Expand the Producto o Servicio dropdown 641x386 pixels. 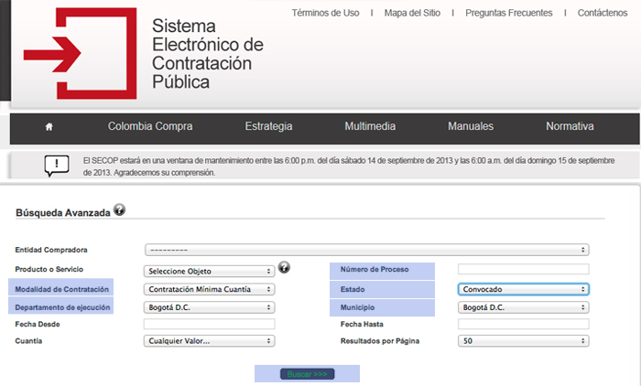(210, 271)
